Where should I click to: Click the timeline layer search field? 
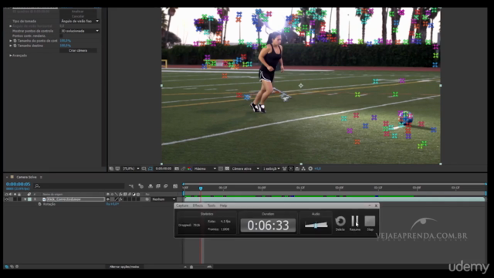click(x=79, y=186)
